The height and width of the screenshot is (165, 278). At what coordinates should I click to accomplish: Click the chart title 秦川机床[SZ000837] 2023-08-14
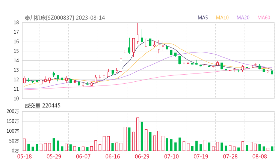(x=65, y=18)
